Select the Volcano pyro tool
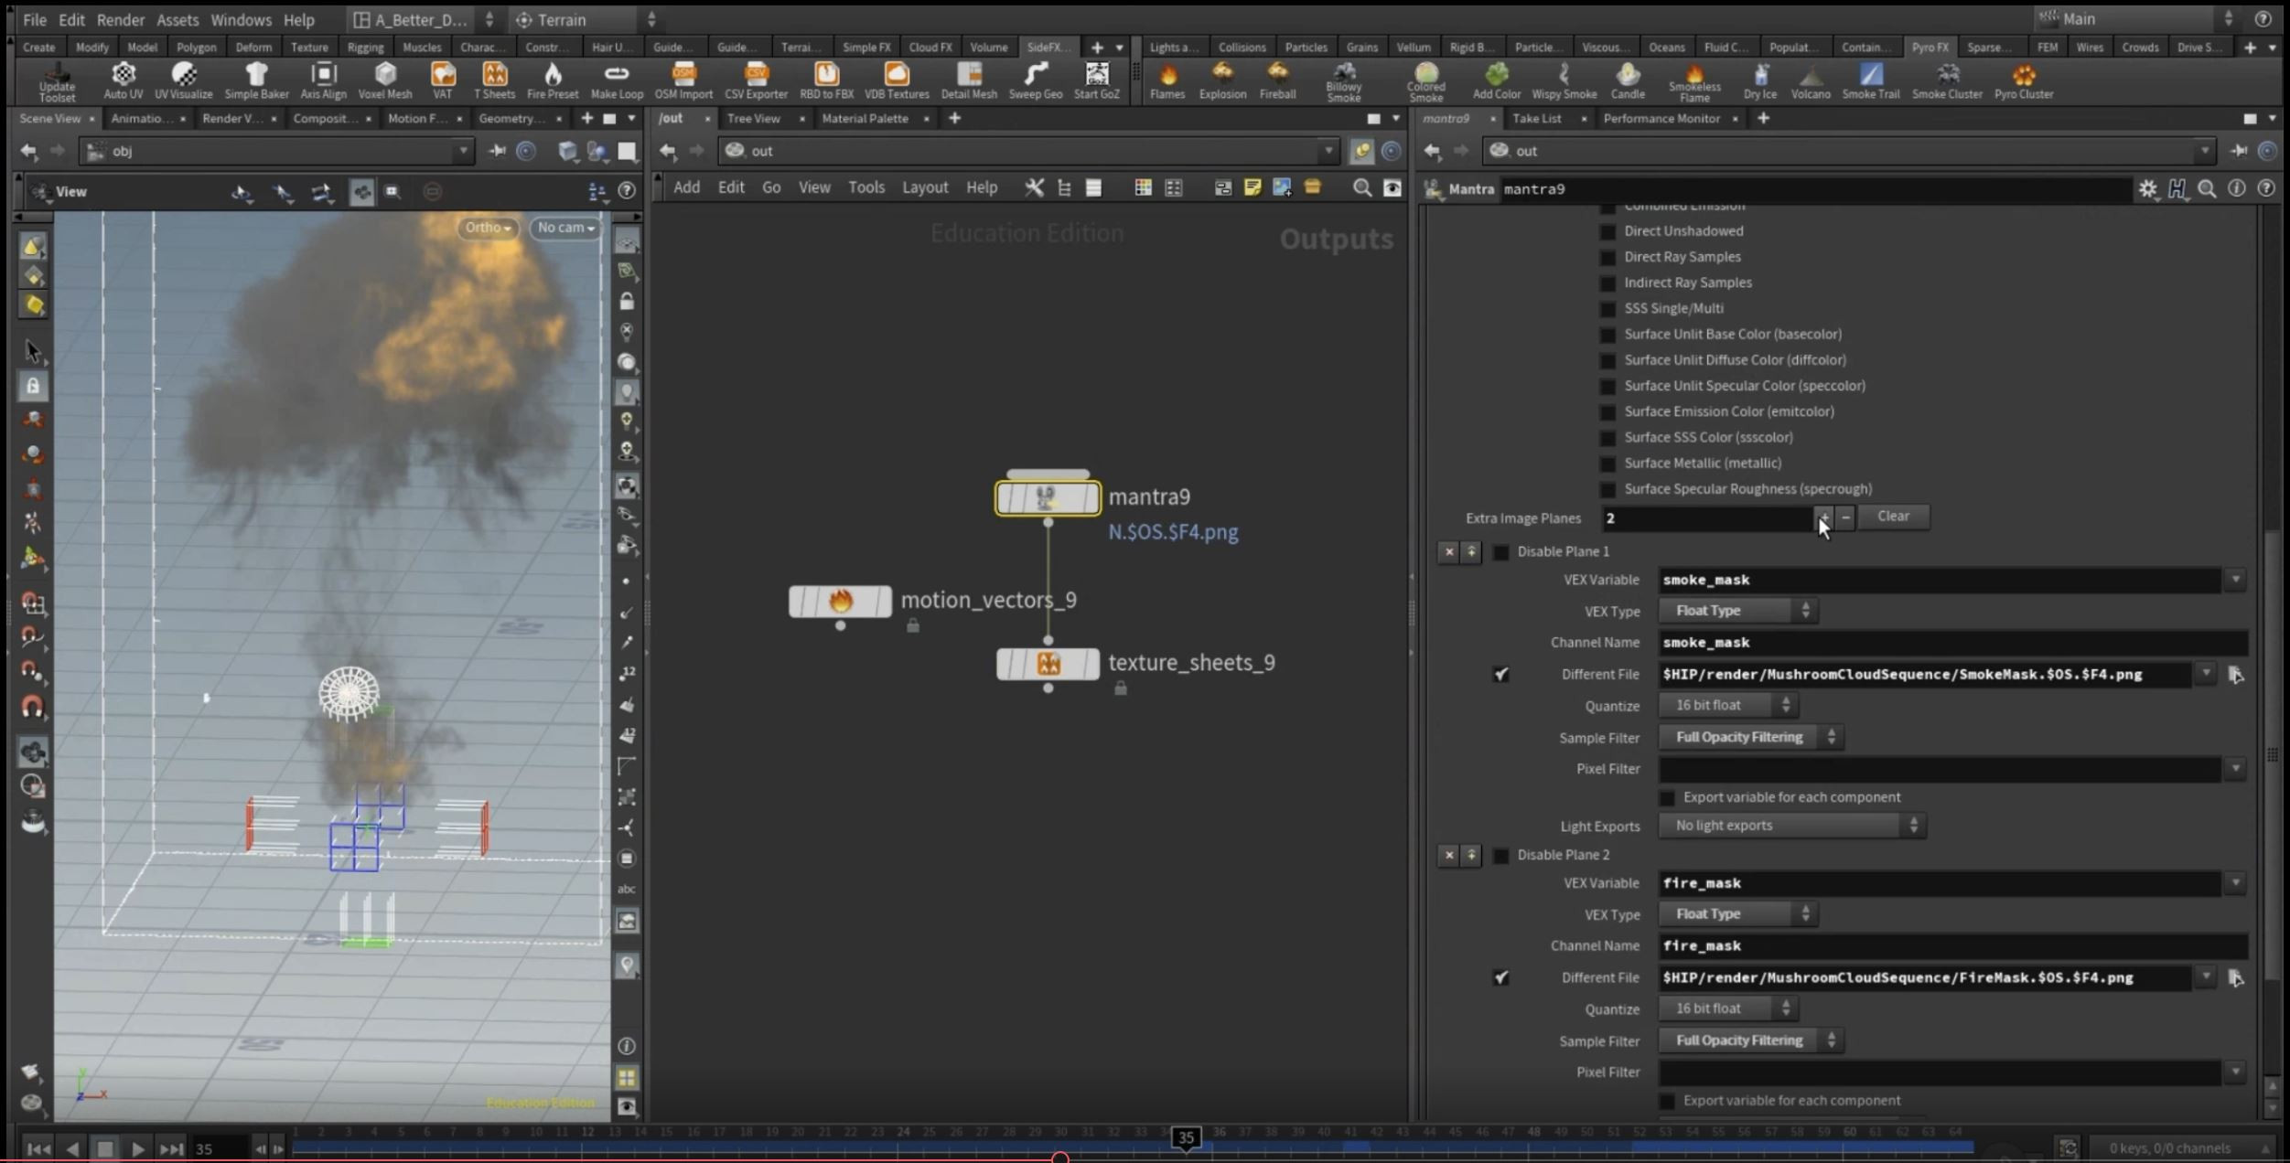Screen dimensions: 2290x1163 1810,80
